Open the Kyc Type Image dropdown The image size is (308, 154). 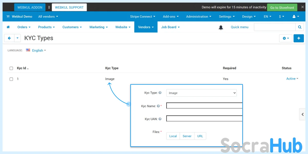[x=201, y=93]
